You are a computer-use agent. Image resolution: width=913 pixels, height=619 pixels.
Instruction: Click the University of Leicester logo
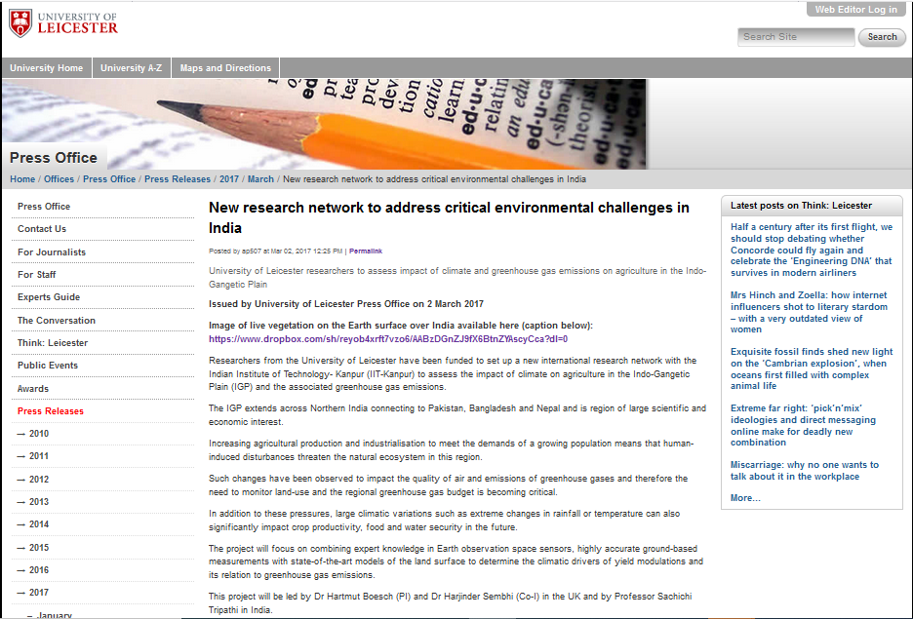click(x=63, y=23)
